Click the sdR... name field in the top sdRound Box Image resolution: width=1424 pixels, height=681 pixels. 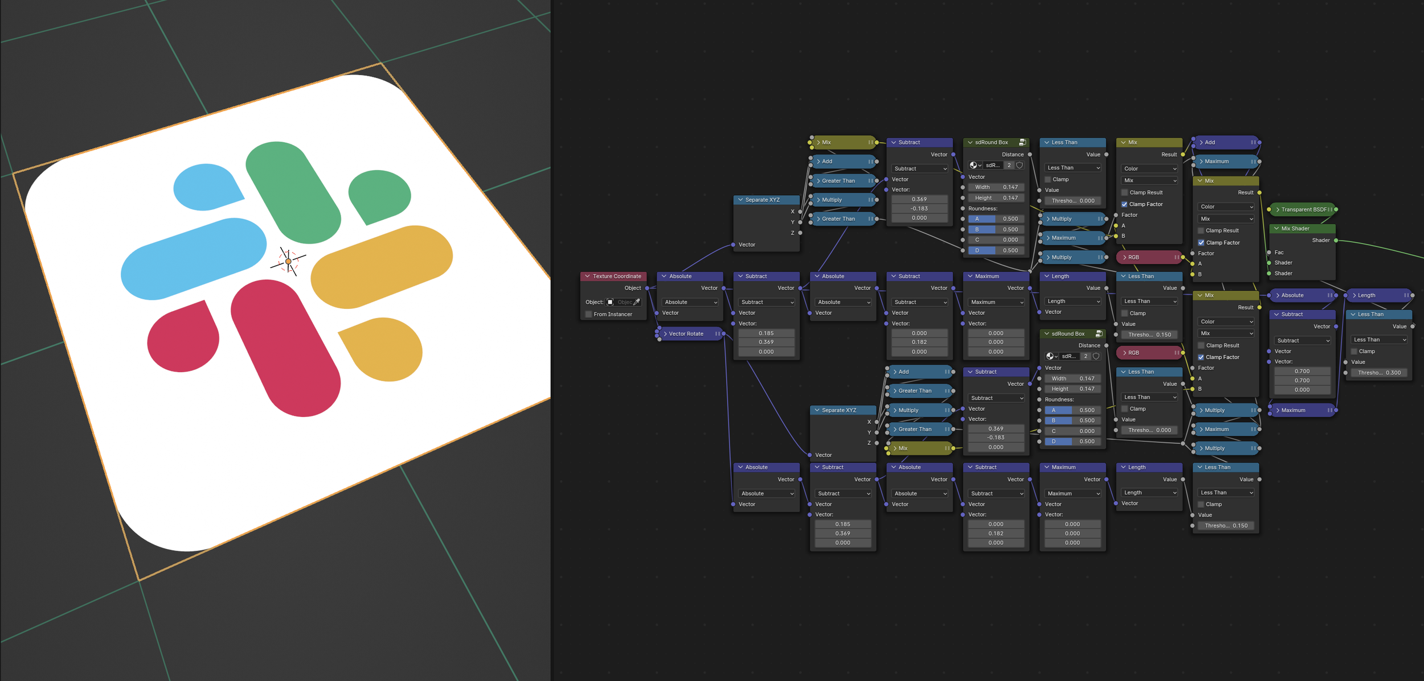[x=993, y=165]
